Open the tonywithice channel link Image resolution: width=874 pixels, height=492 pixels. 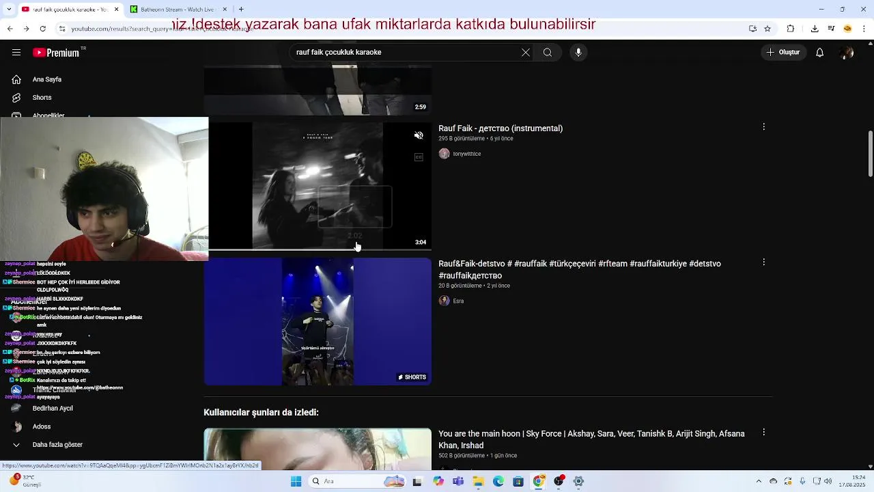click(467, 154)
